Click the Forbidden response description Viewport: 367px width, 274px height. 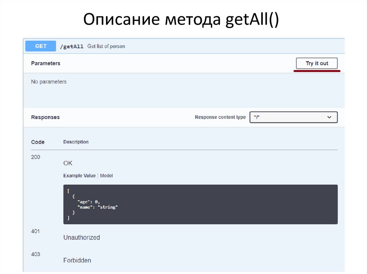point(77,260)
